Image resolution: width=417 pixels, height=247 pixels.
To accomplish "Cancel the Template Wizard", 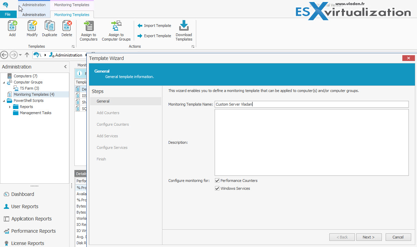I will pos(398,237).
